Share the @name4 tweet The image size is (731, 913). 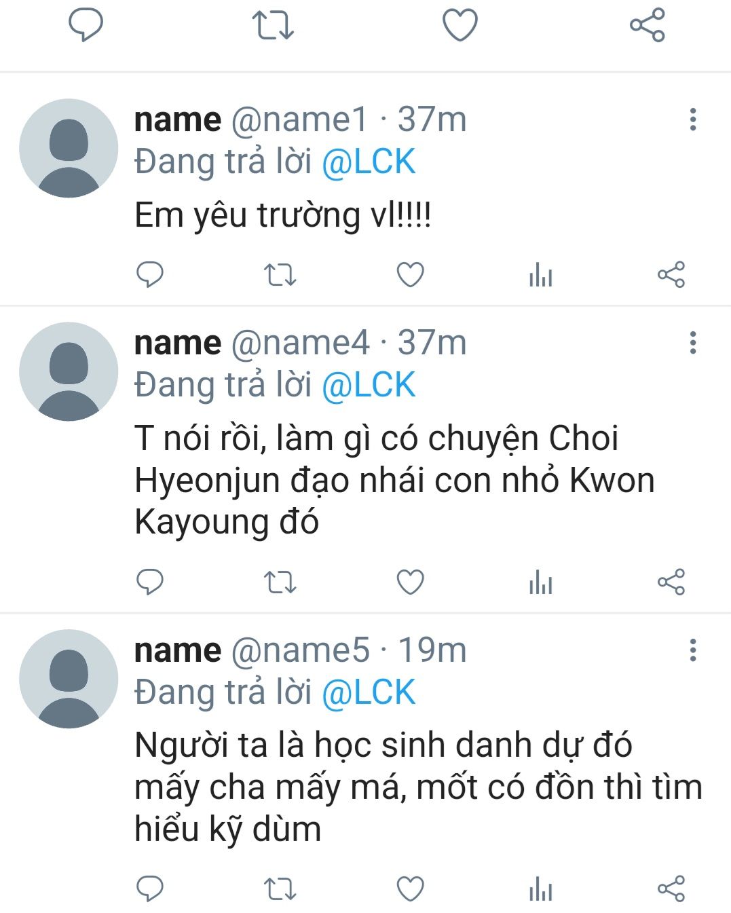(x=671, y=582)
